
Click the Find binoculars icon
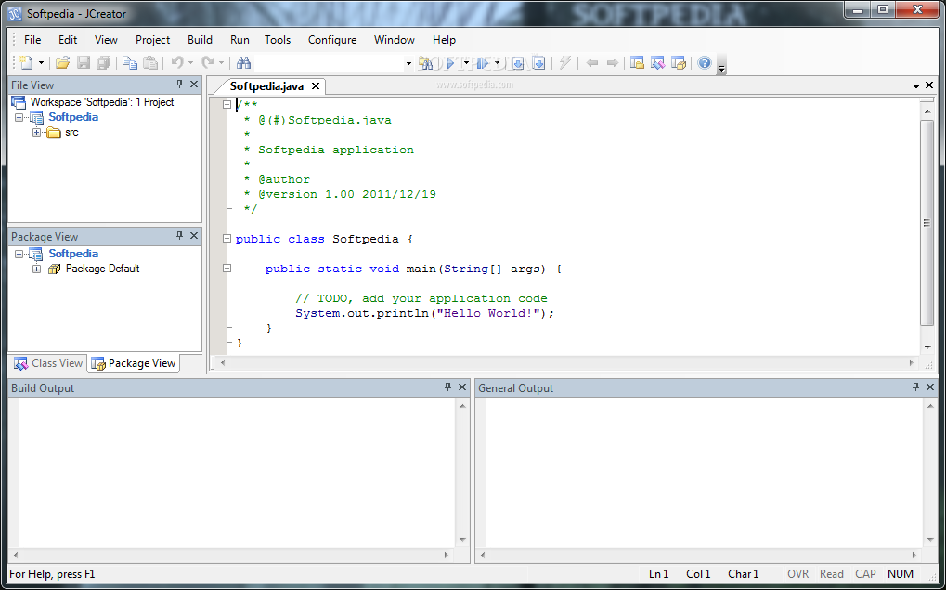click(244, 62)
